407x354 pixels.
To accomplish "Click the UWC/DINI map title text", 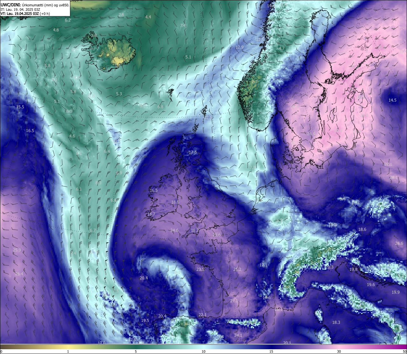I will click(x=35, y=5).
